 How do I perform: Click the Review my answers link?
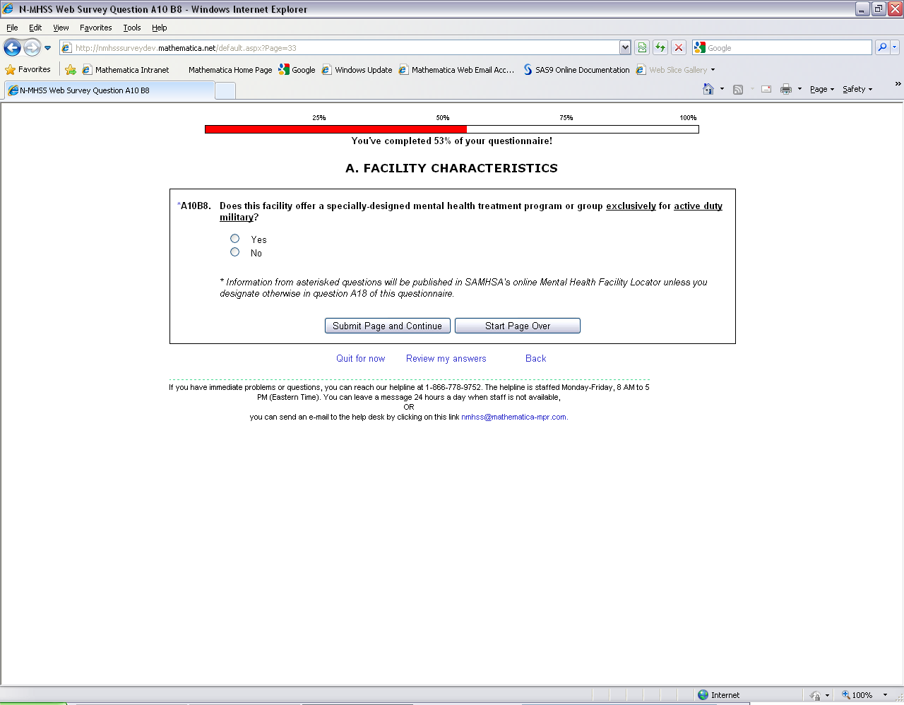point(446,359)
